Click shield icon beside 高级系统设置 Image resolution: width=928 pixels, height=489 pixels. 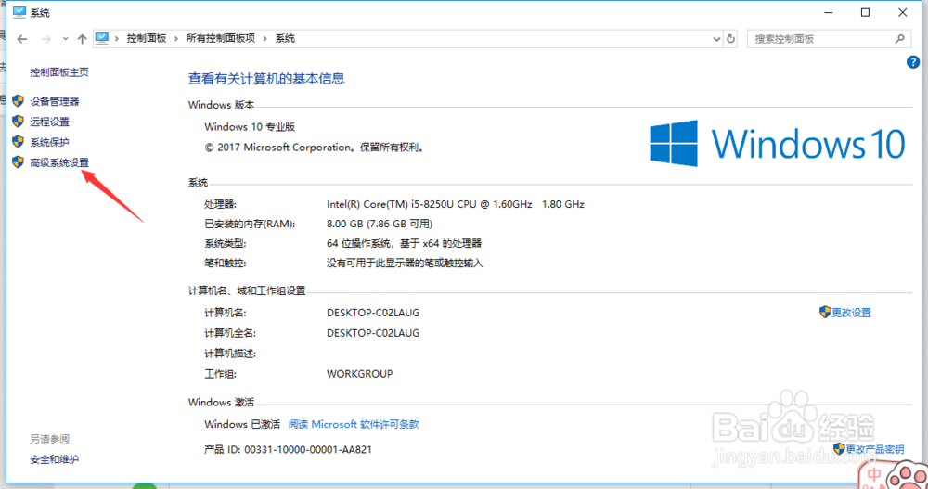[18, 161]
